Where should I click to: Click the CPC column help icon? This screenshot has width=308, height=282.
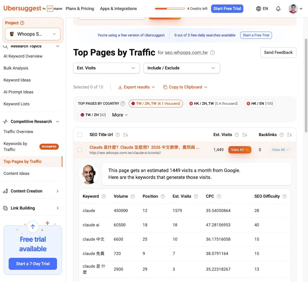point(219,196)
